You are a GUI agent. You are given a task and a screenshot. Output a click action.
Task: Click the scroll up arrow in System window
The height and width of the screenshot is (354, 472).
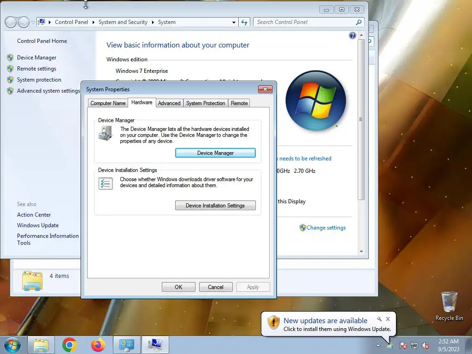(361, 35)
